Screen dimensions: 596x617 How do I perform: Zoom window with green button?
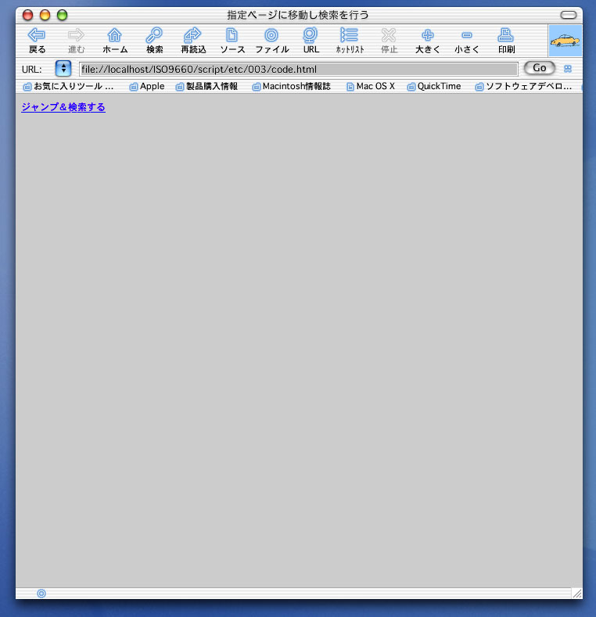[x=63, y=15]
